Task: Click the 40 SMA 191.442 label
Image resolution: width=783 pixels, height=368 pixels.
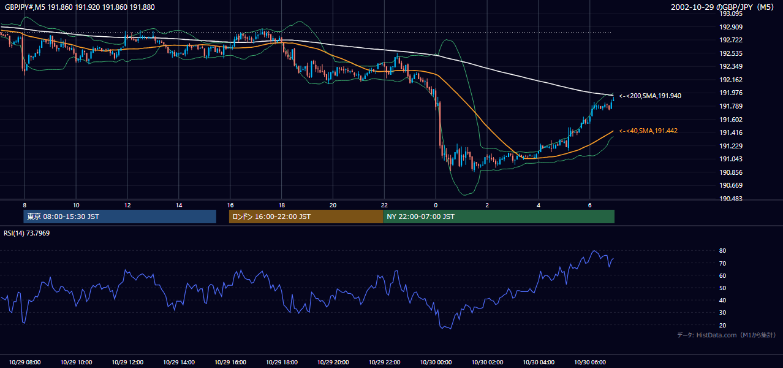Action: tap(648, 131)
